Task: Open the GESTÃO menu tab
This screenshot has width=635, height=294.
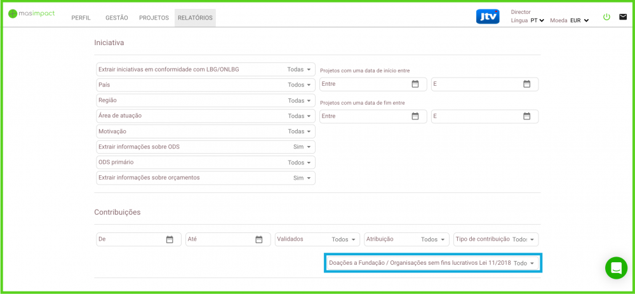Action: tap(116, 18)
